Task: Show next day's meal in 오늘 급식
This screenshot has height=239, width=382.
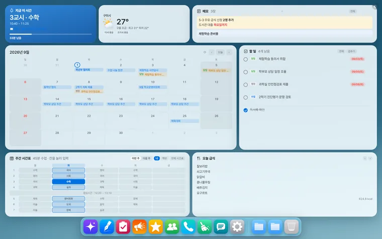Action: (x=370, y=159)
